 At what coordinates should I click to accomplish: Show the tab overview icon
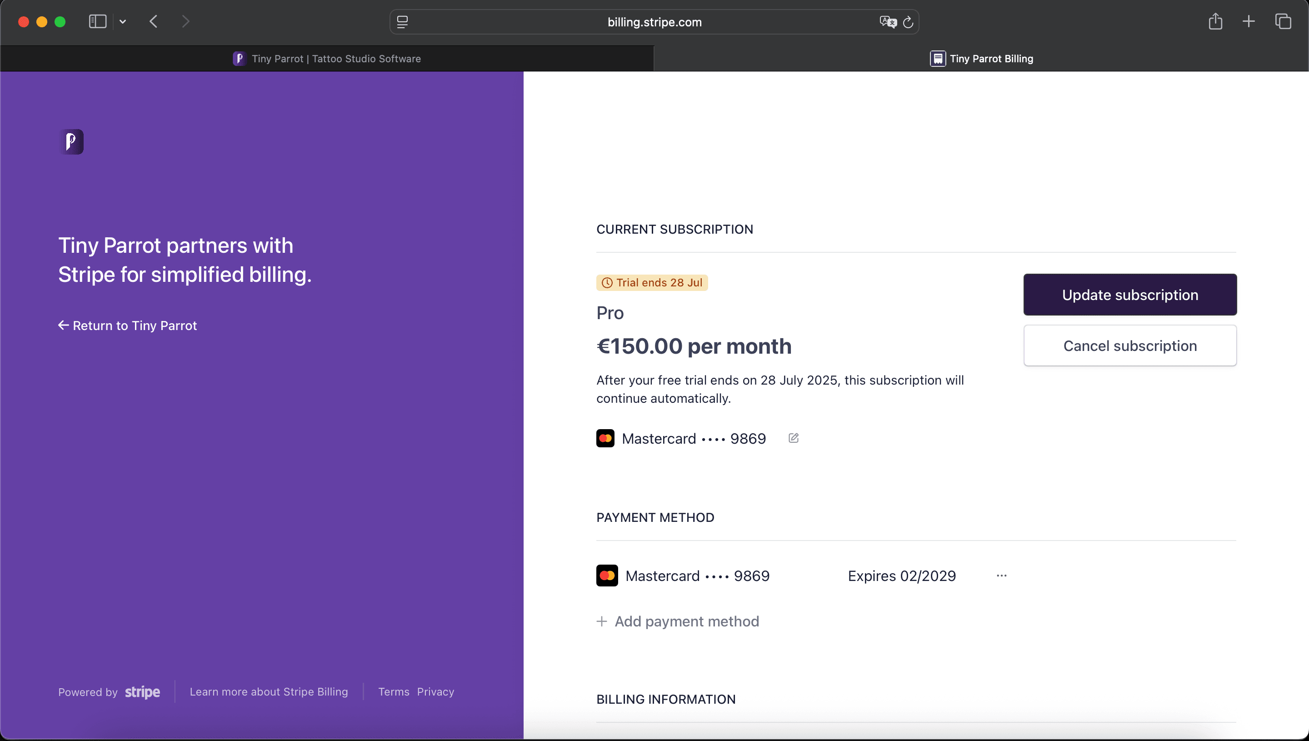coord(1283,21)
